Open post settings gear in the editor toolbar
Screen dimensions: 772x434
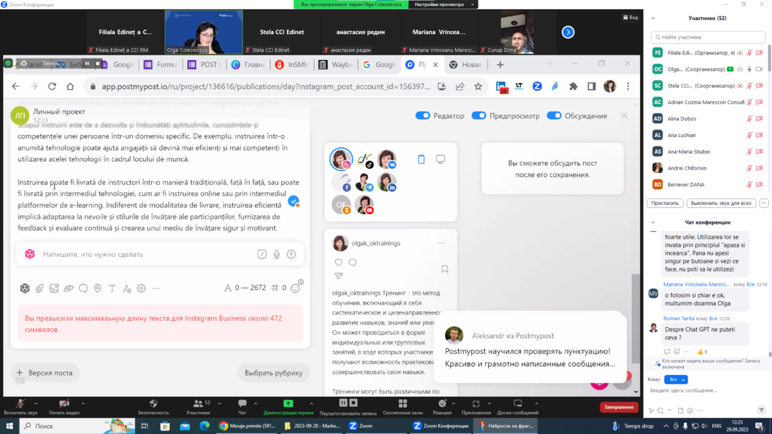[142, 288]
